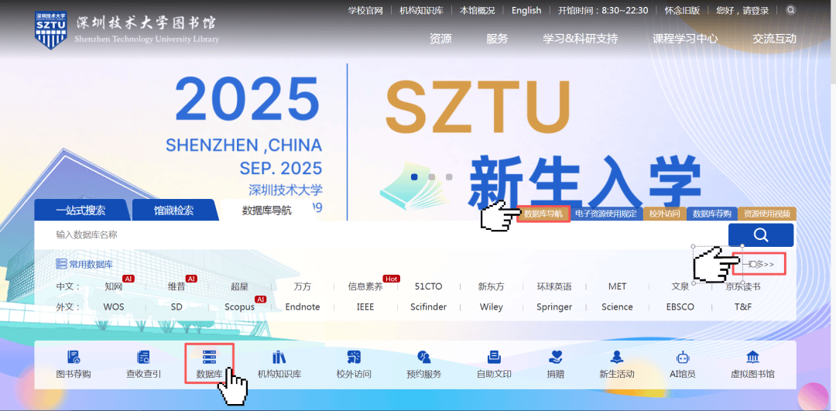This screenshot has height=411, width=836.
Task: Switch to the 数据库导航 search tab
Action: click(266, 210)
